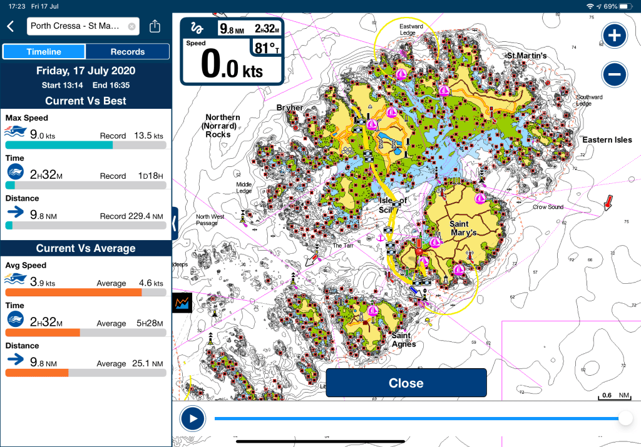
Task: Play the track playback
Action: [x=192, y=418]
